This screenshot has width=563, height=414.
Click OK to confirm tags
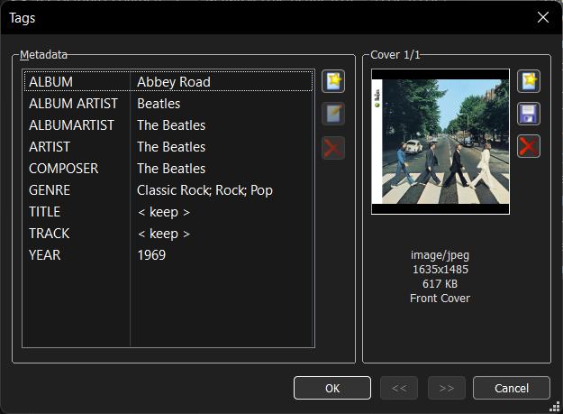332,388
